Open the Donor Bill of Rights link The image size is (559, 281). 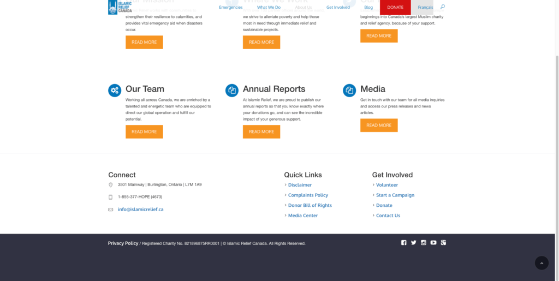310,206
